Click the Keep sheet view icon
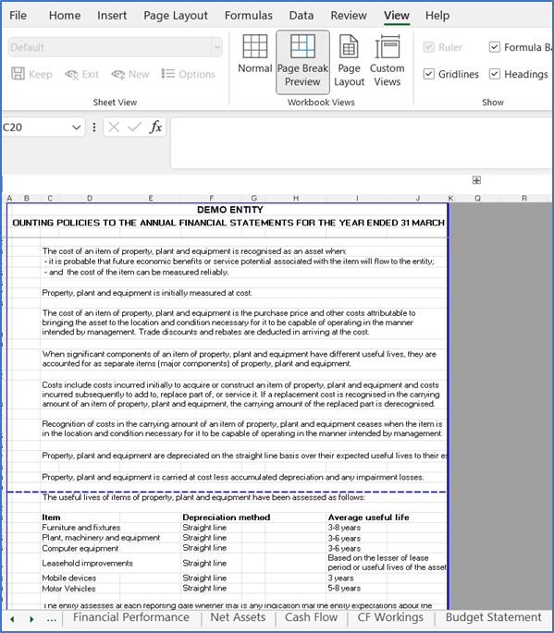The image size is (554, 633). [18, 74]
